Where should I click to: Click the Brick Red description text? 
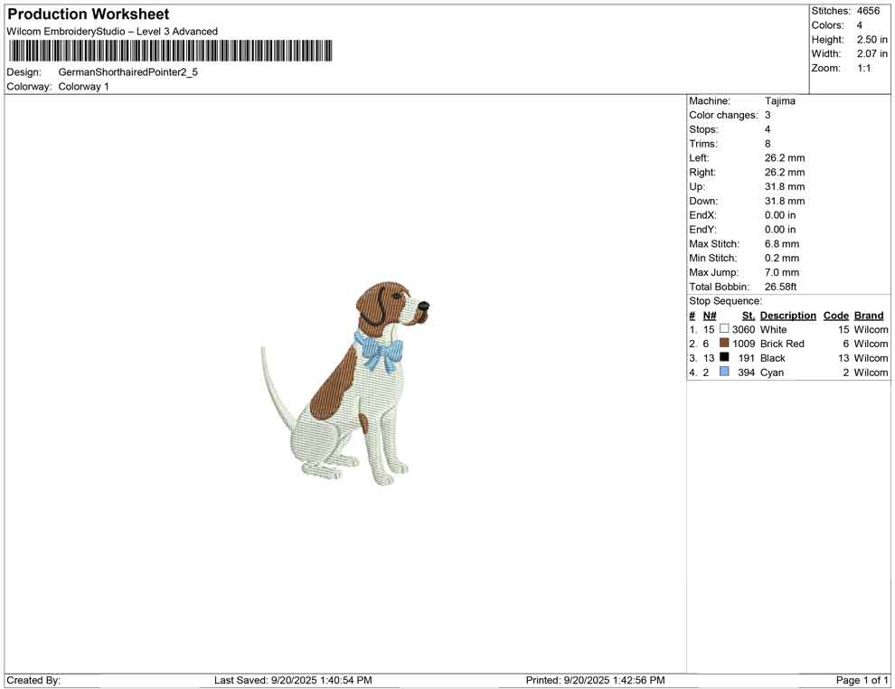tap(782, 344)
